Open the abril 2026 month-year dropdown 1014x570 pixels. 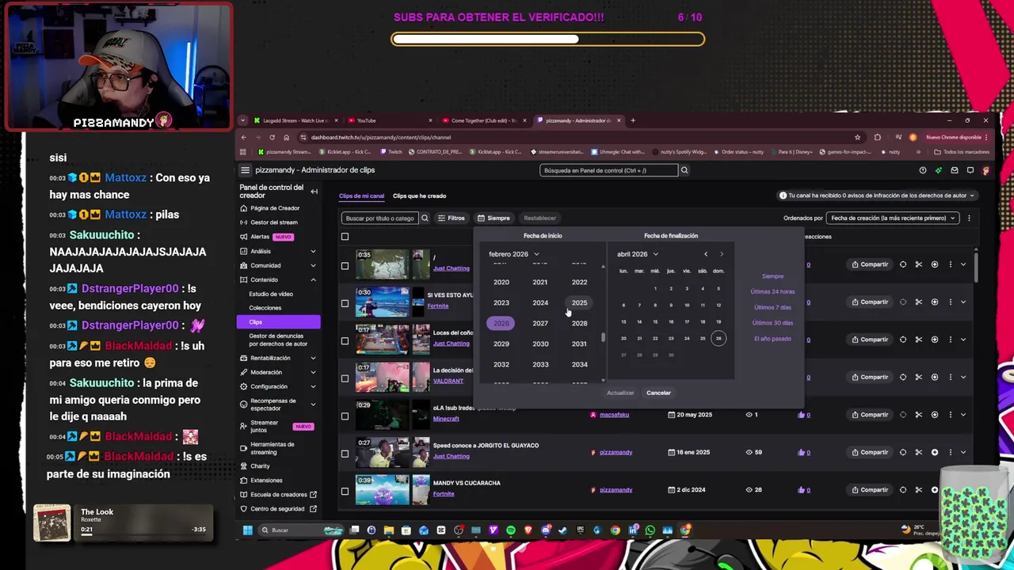pyautogui.click(x=637, y=254)
